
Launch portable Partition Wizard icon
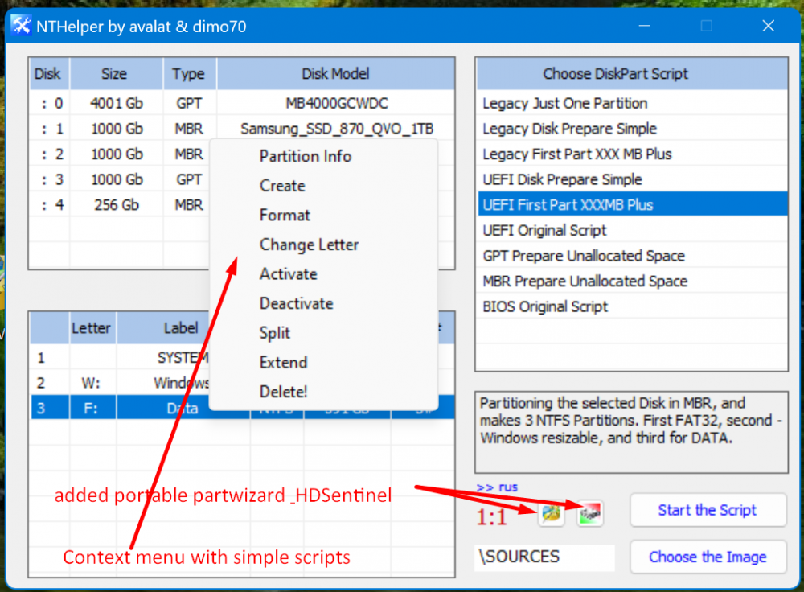551,512
